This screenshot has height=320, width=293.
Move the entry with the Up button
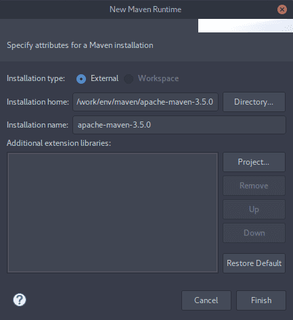[254, 209]
